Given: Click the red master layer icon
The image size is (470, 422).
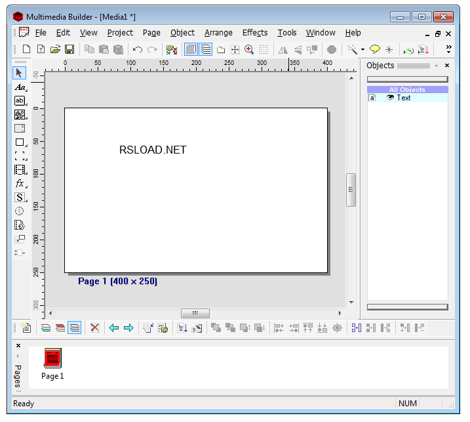Looking at the screenshot, I should coord(60,327).
